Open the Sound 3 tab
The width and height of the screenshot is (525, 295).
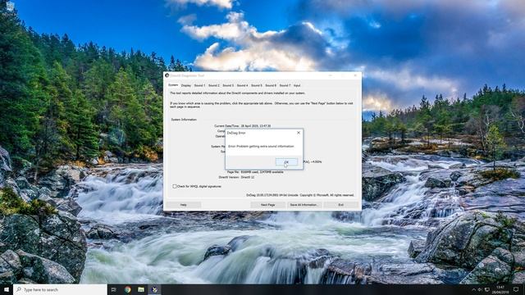pyautogui.click(x=228, y=85)
